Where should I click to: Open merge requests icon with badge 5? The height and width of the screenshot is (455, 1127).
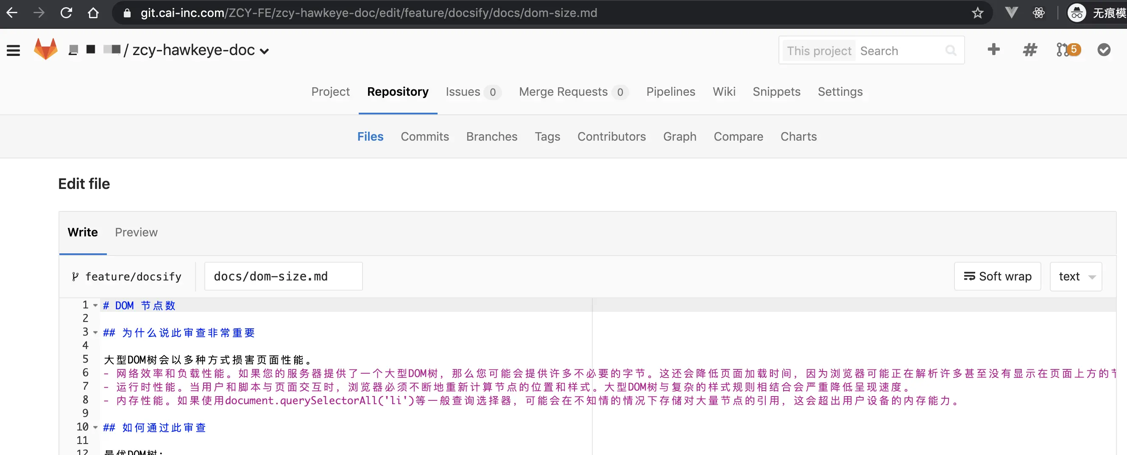tap(1068, 50)
